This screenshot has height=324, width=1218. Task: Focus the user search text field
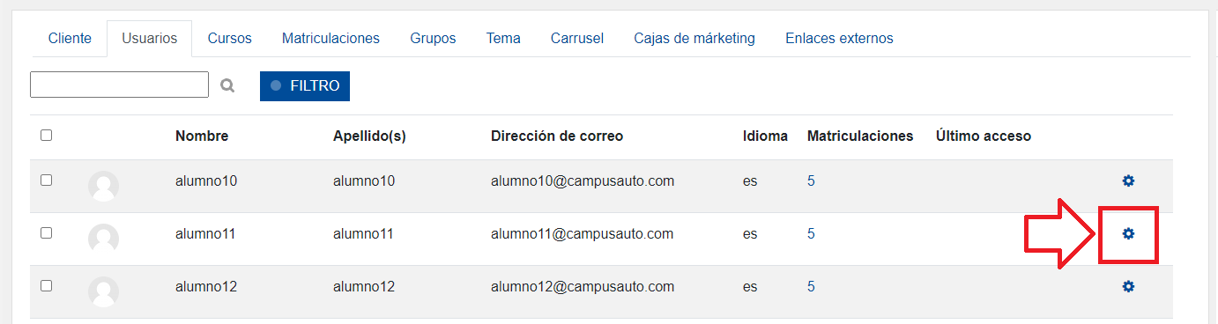click(x=119, y=85)
